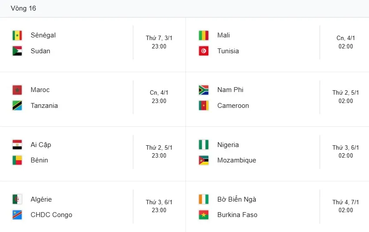Screen dimensions: 369x232
Task: Open the Vòng 16 header
Action: 23,8
